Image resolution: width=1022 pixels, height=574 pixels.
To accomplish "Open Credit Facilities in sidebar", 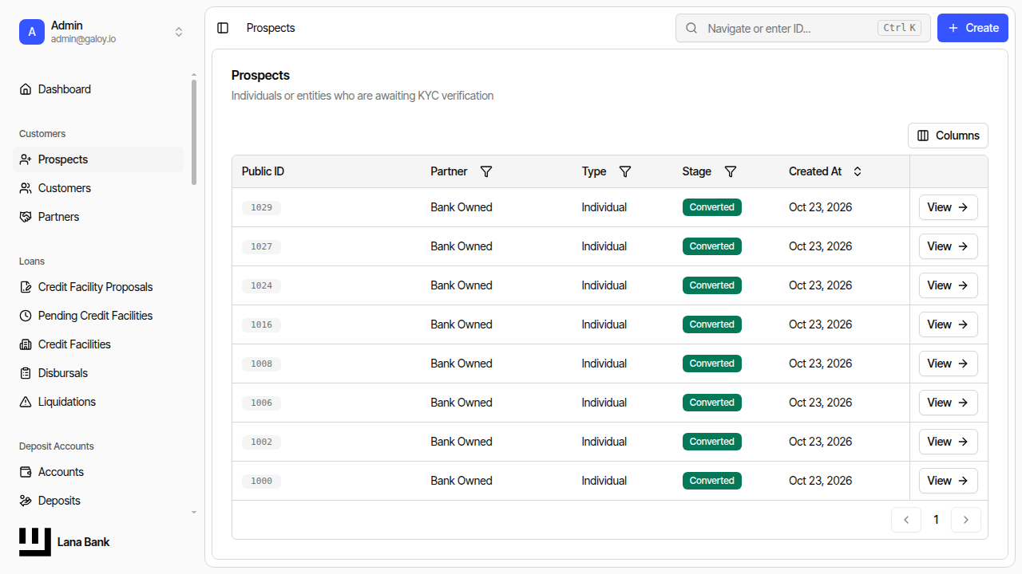I will (99, 344).
